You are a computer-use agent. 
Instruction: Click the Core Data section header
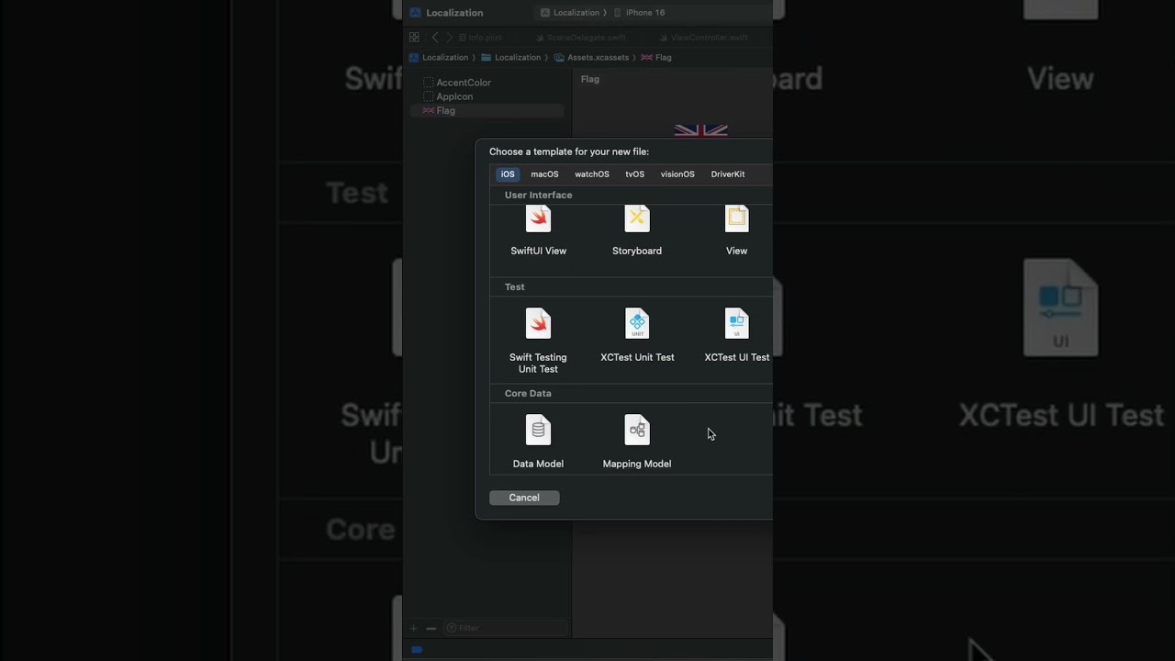[x=528, y=393]
